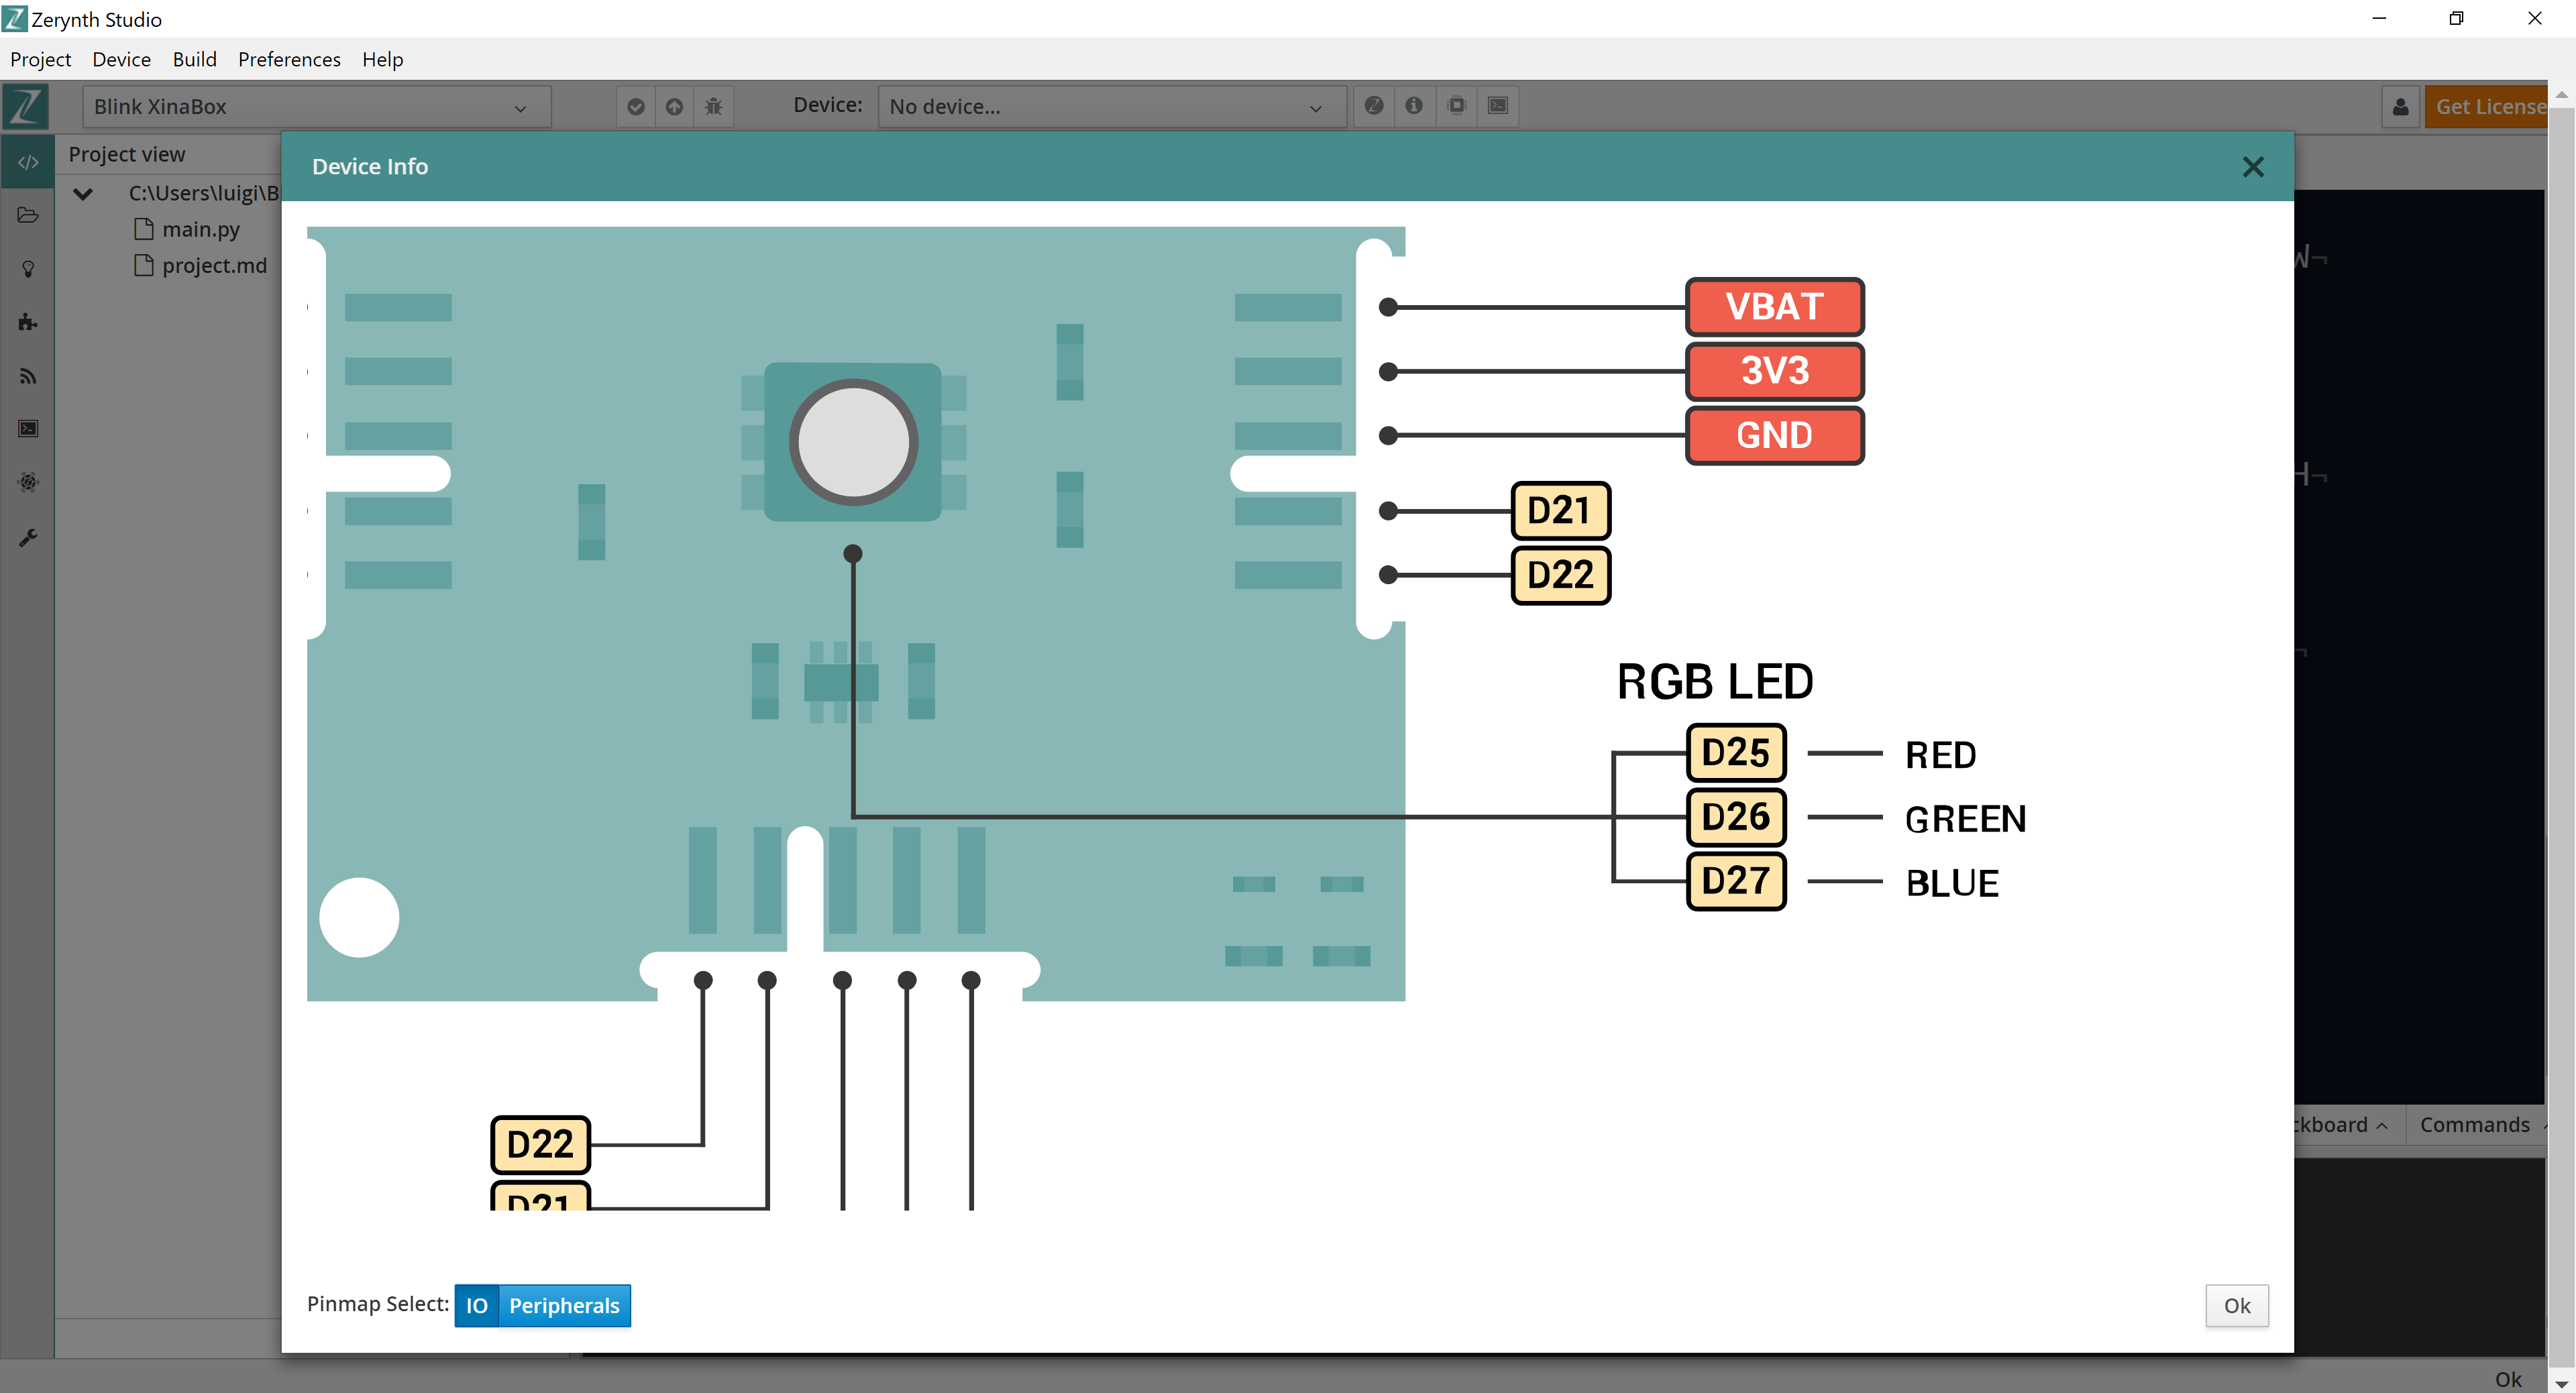Viewport: 2576px width, 1393px height.
Task: Click the Ok button in Device Info
Action: tap(2237, 1305)
